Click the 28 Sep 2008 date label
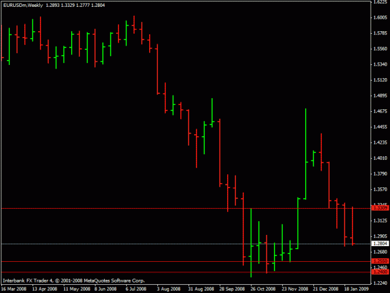390x293 pixels. tap(232, 289)
